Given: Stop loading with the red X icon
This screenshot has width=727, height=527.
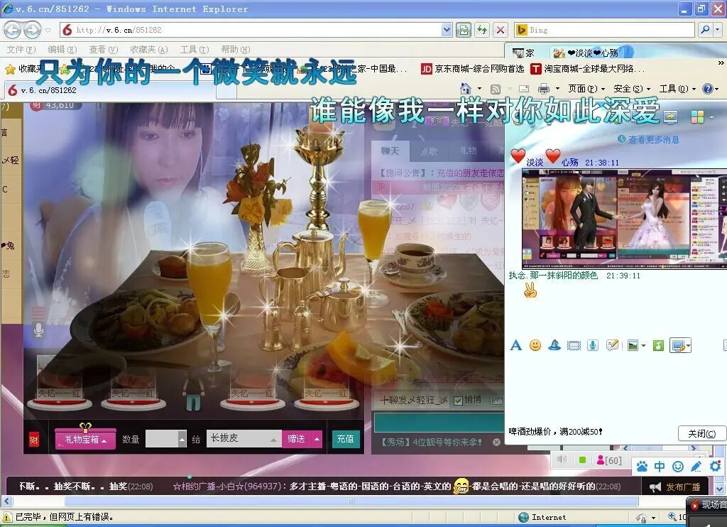Looking at the screenshot, I should 501,30.
